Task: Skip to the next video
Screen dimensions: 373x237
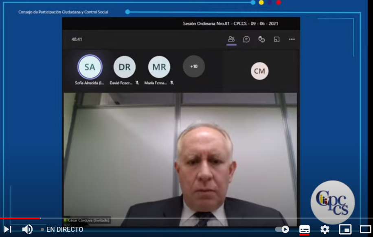Action: click(x=8, y=229)
